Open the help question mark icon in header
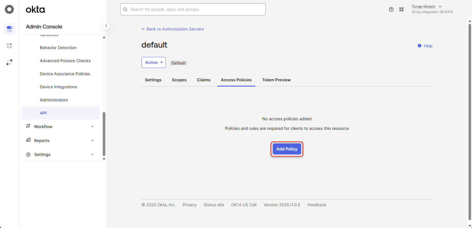The width and height of the screenshot is (472, 228). point(391,9)
